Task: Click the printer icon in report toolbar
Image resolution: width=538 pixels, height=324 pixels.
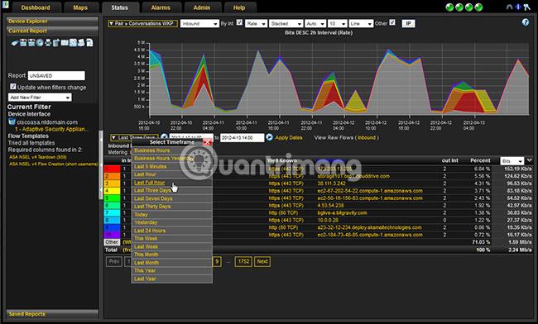Action: coord(48,43)
